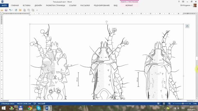Show hidden tray icons arrow

164,108
